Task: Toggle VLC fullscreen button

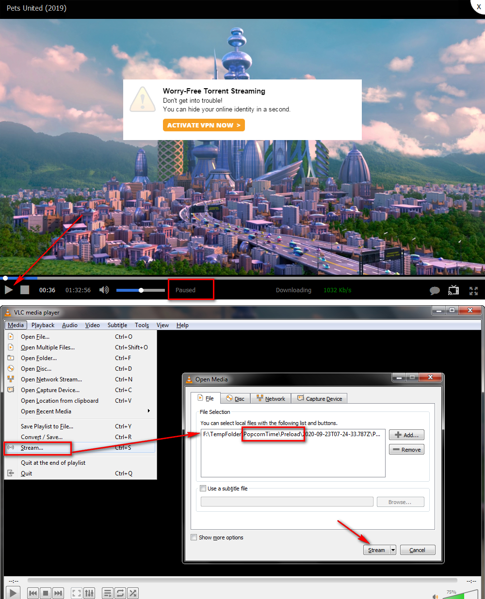Action: [77, 593]
